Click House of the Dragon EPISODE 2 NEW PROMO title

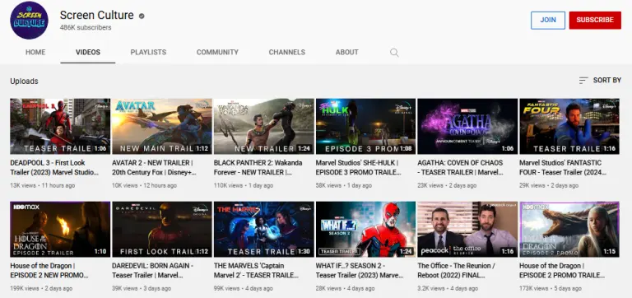tap(49, 271)
